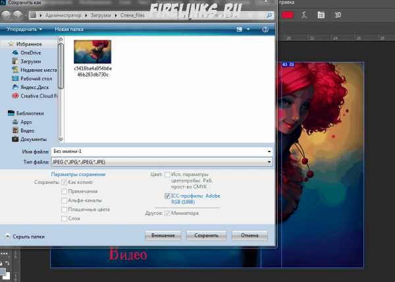Click the Отмена button
The height and width of the screenshot is (282, 395).
(250, 235)
